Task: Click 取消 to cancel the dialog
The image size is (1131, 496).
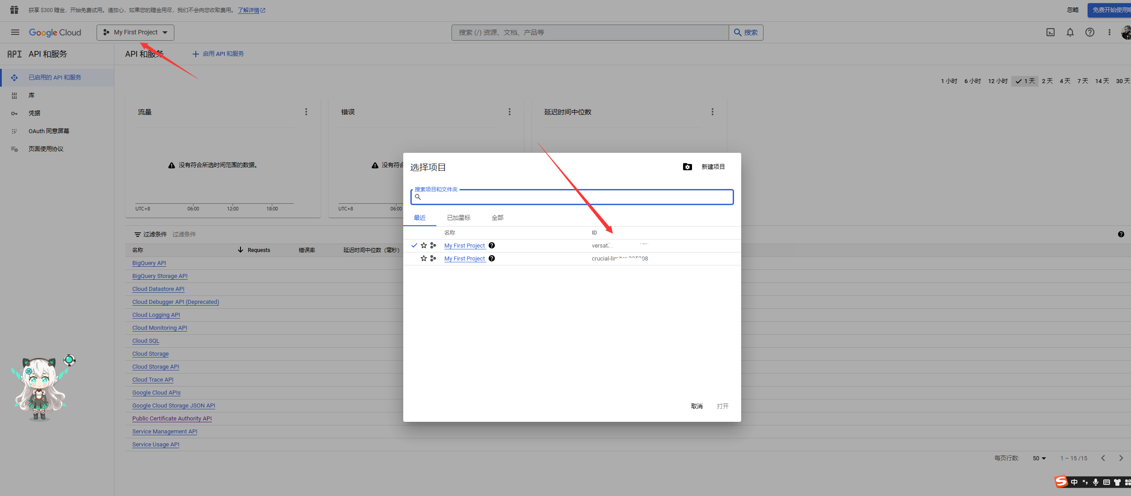Action: (x=697, y=406)
